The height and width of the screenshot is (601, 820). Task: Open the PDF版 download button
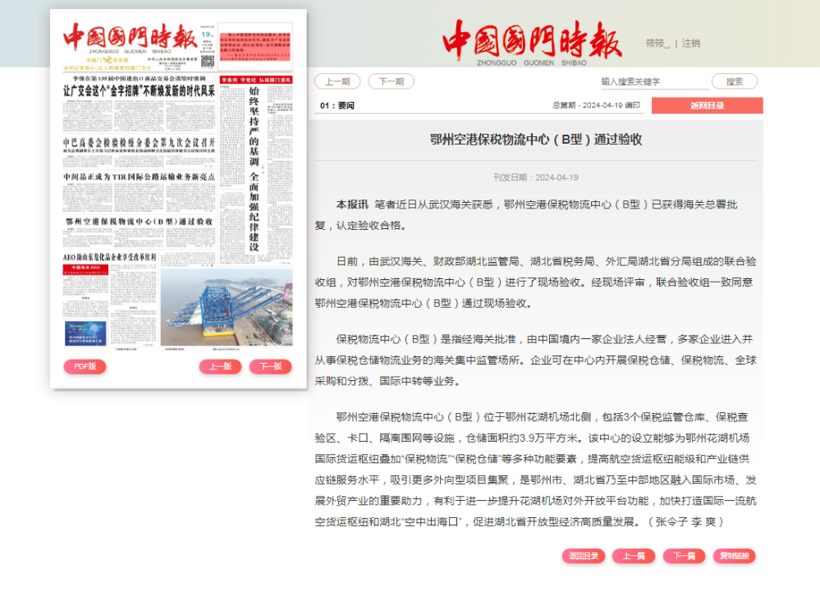(x=85, y=366)
